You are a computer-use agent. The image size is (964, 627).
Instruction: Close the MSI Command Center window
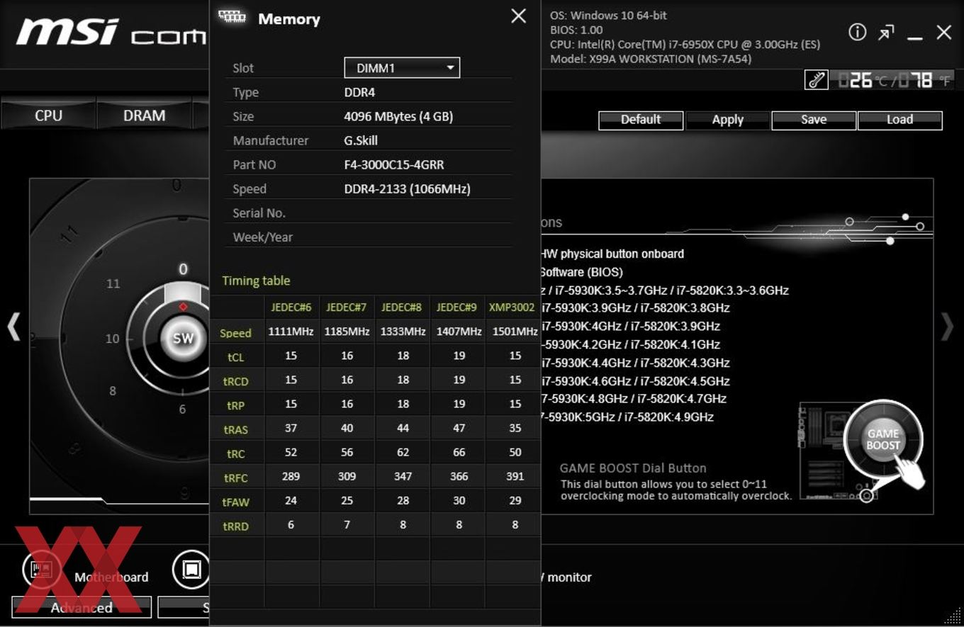944,32
